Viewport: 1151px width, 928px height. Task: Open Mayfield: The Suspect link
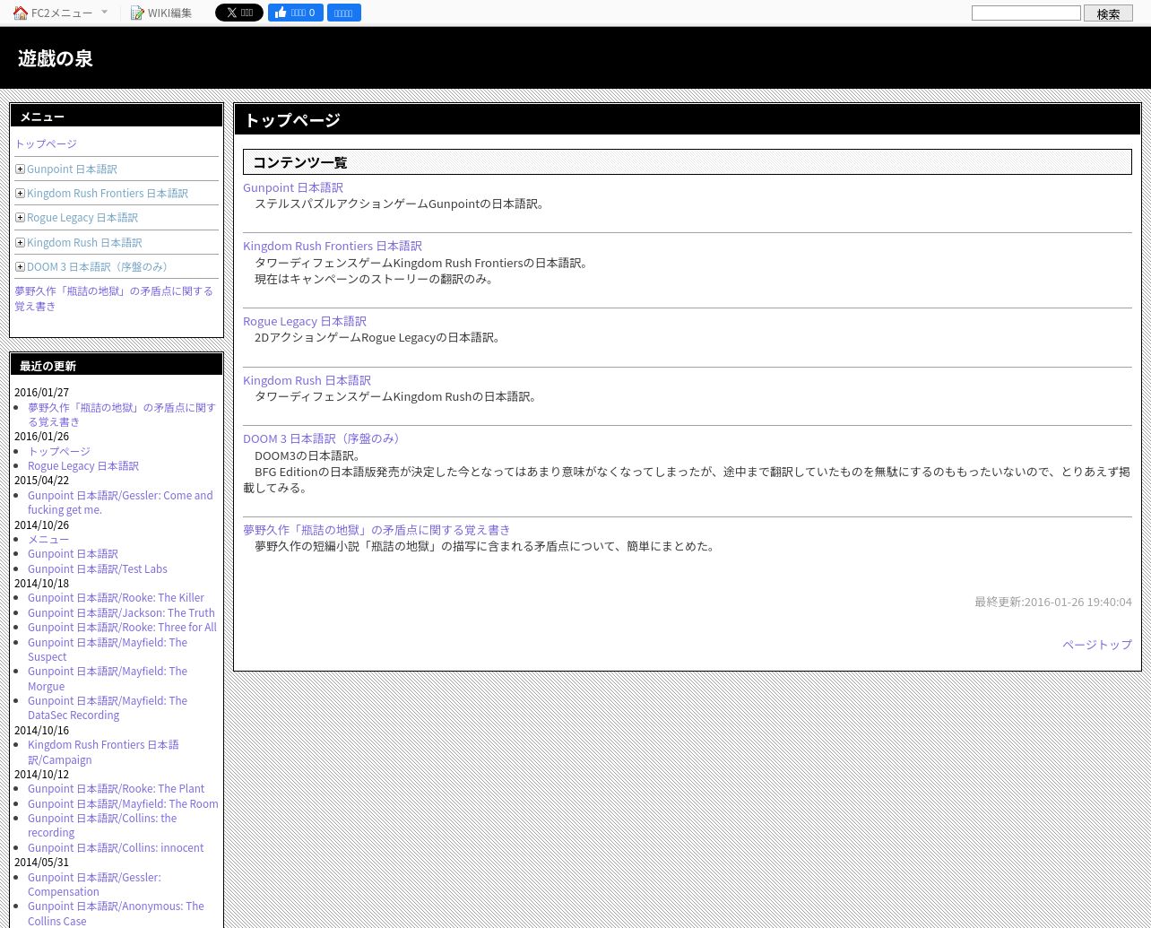tap(108, 649)
